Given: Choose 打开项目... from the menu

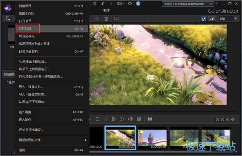Looking at the screenshot, I should 52,21.
